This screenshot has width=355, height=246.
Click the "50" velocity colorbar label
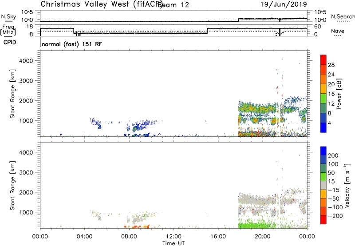tap(331, 173)
